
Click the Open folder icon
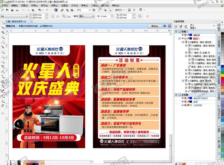coord(7,10)
